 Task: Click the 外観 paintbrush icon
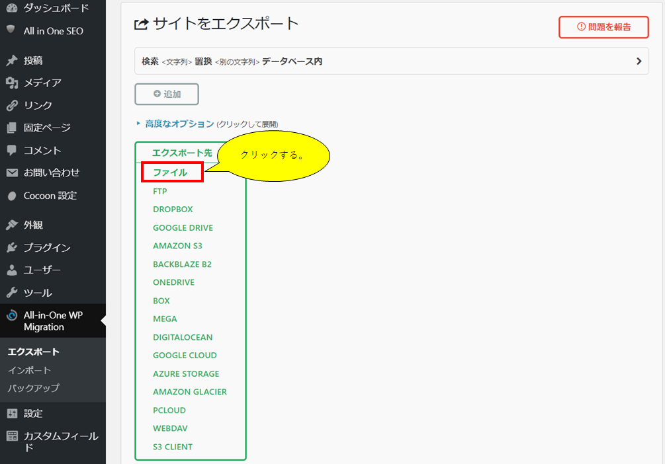click(12, 225)
